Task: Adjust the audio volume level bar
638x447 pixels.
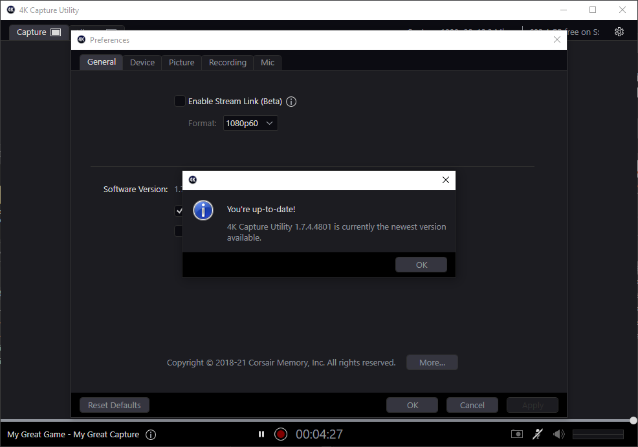Action: point(598,435)
